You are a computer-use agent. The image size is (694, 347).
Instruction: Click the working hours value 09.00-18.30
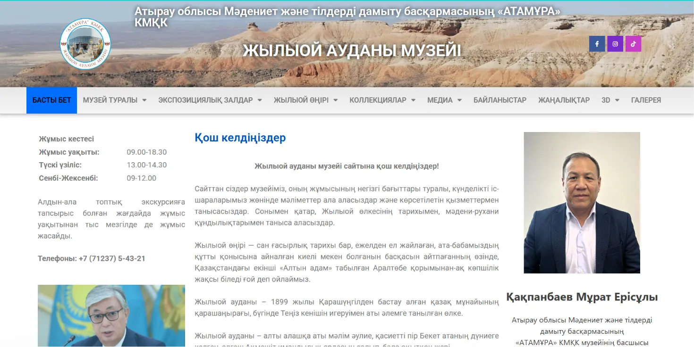(146, 152)
